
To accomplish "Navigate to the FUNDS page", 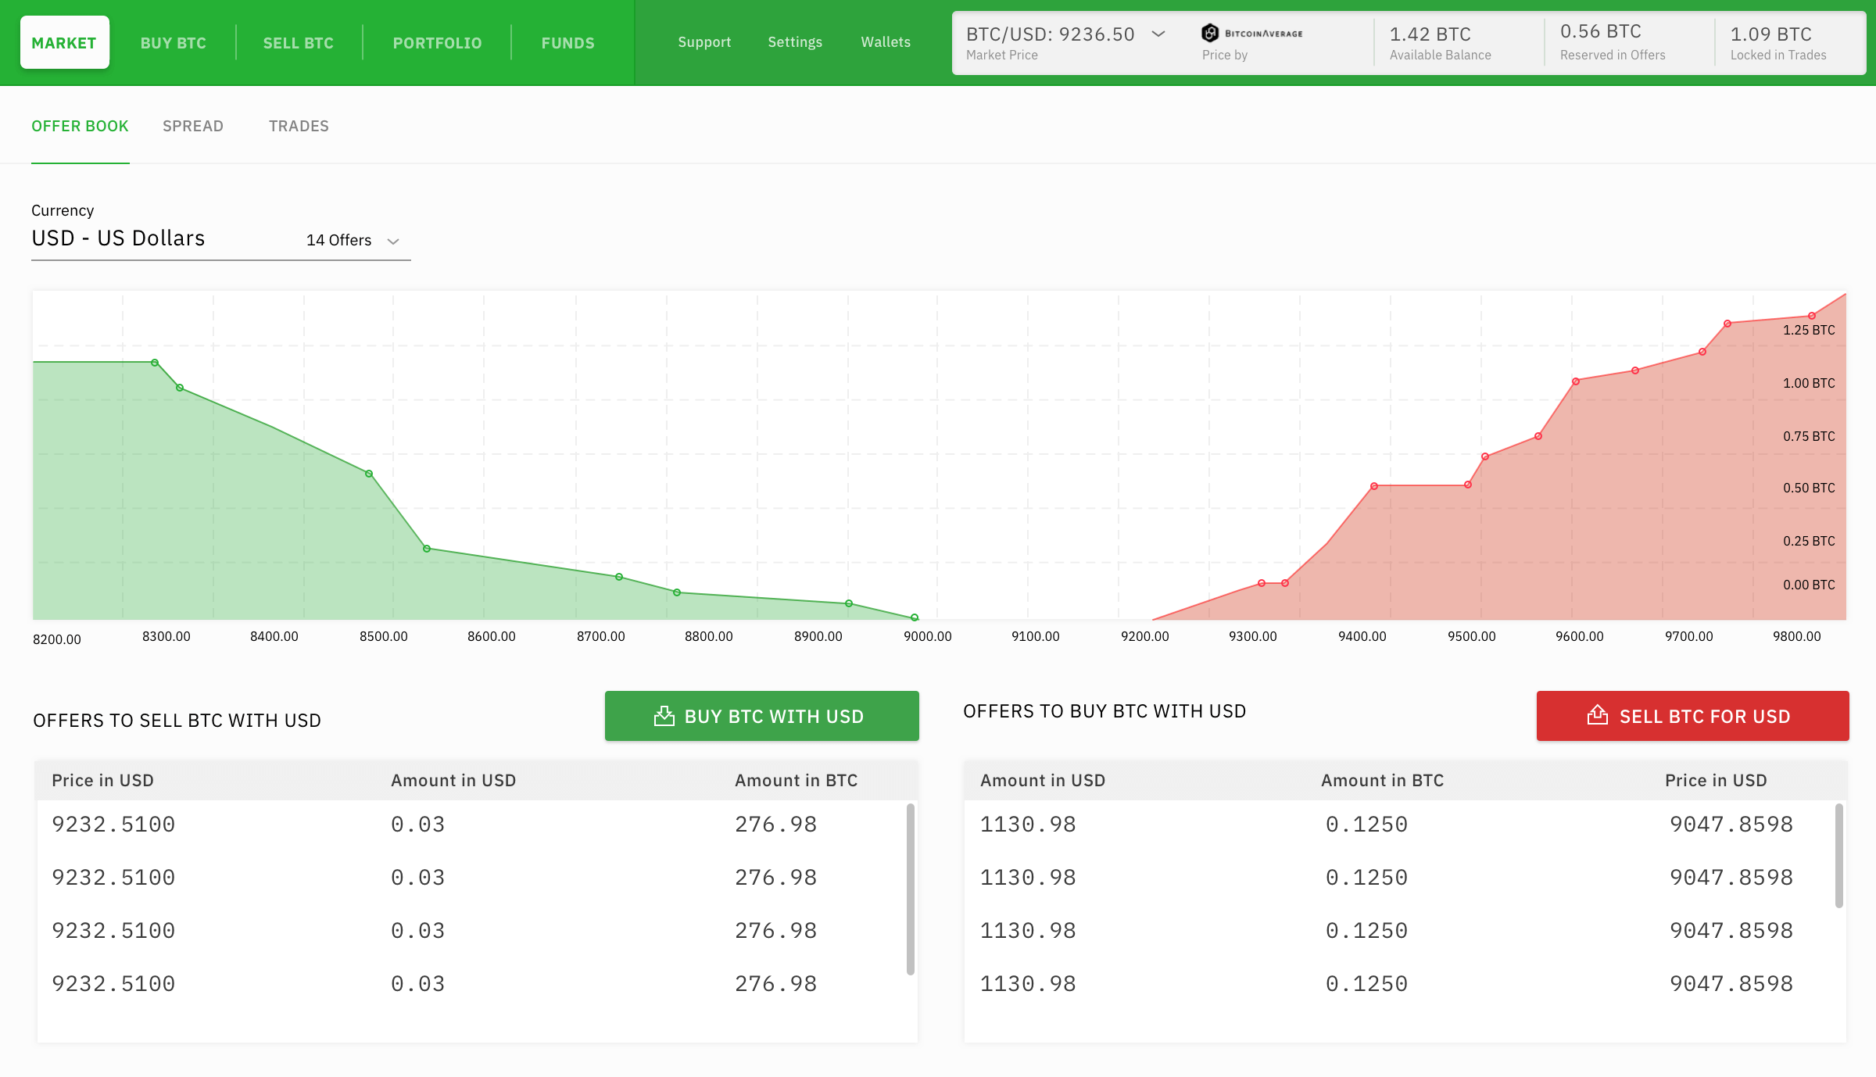I will pyautogui.click(x=567, y=43).
